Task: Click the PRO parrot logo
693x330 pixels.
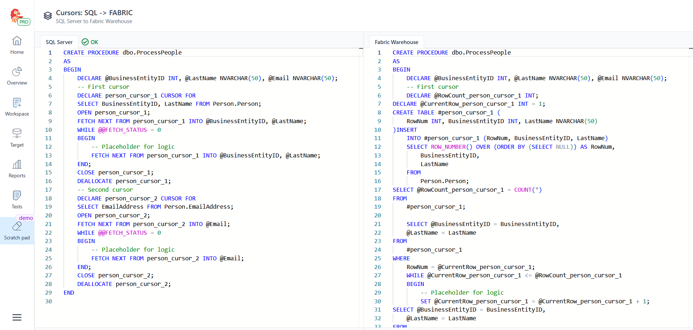Action: [19, 17]
